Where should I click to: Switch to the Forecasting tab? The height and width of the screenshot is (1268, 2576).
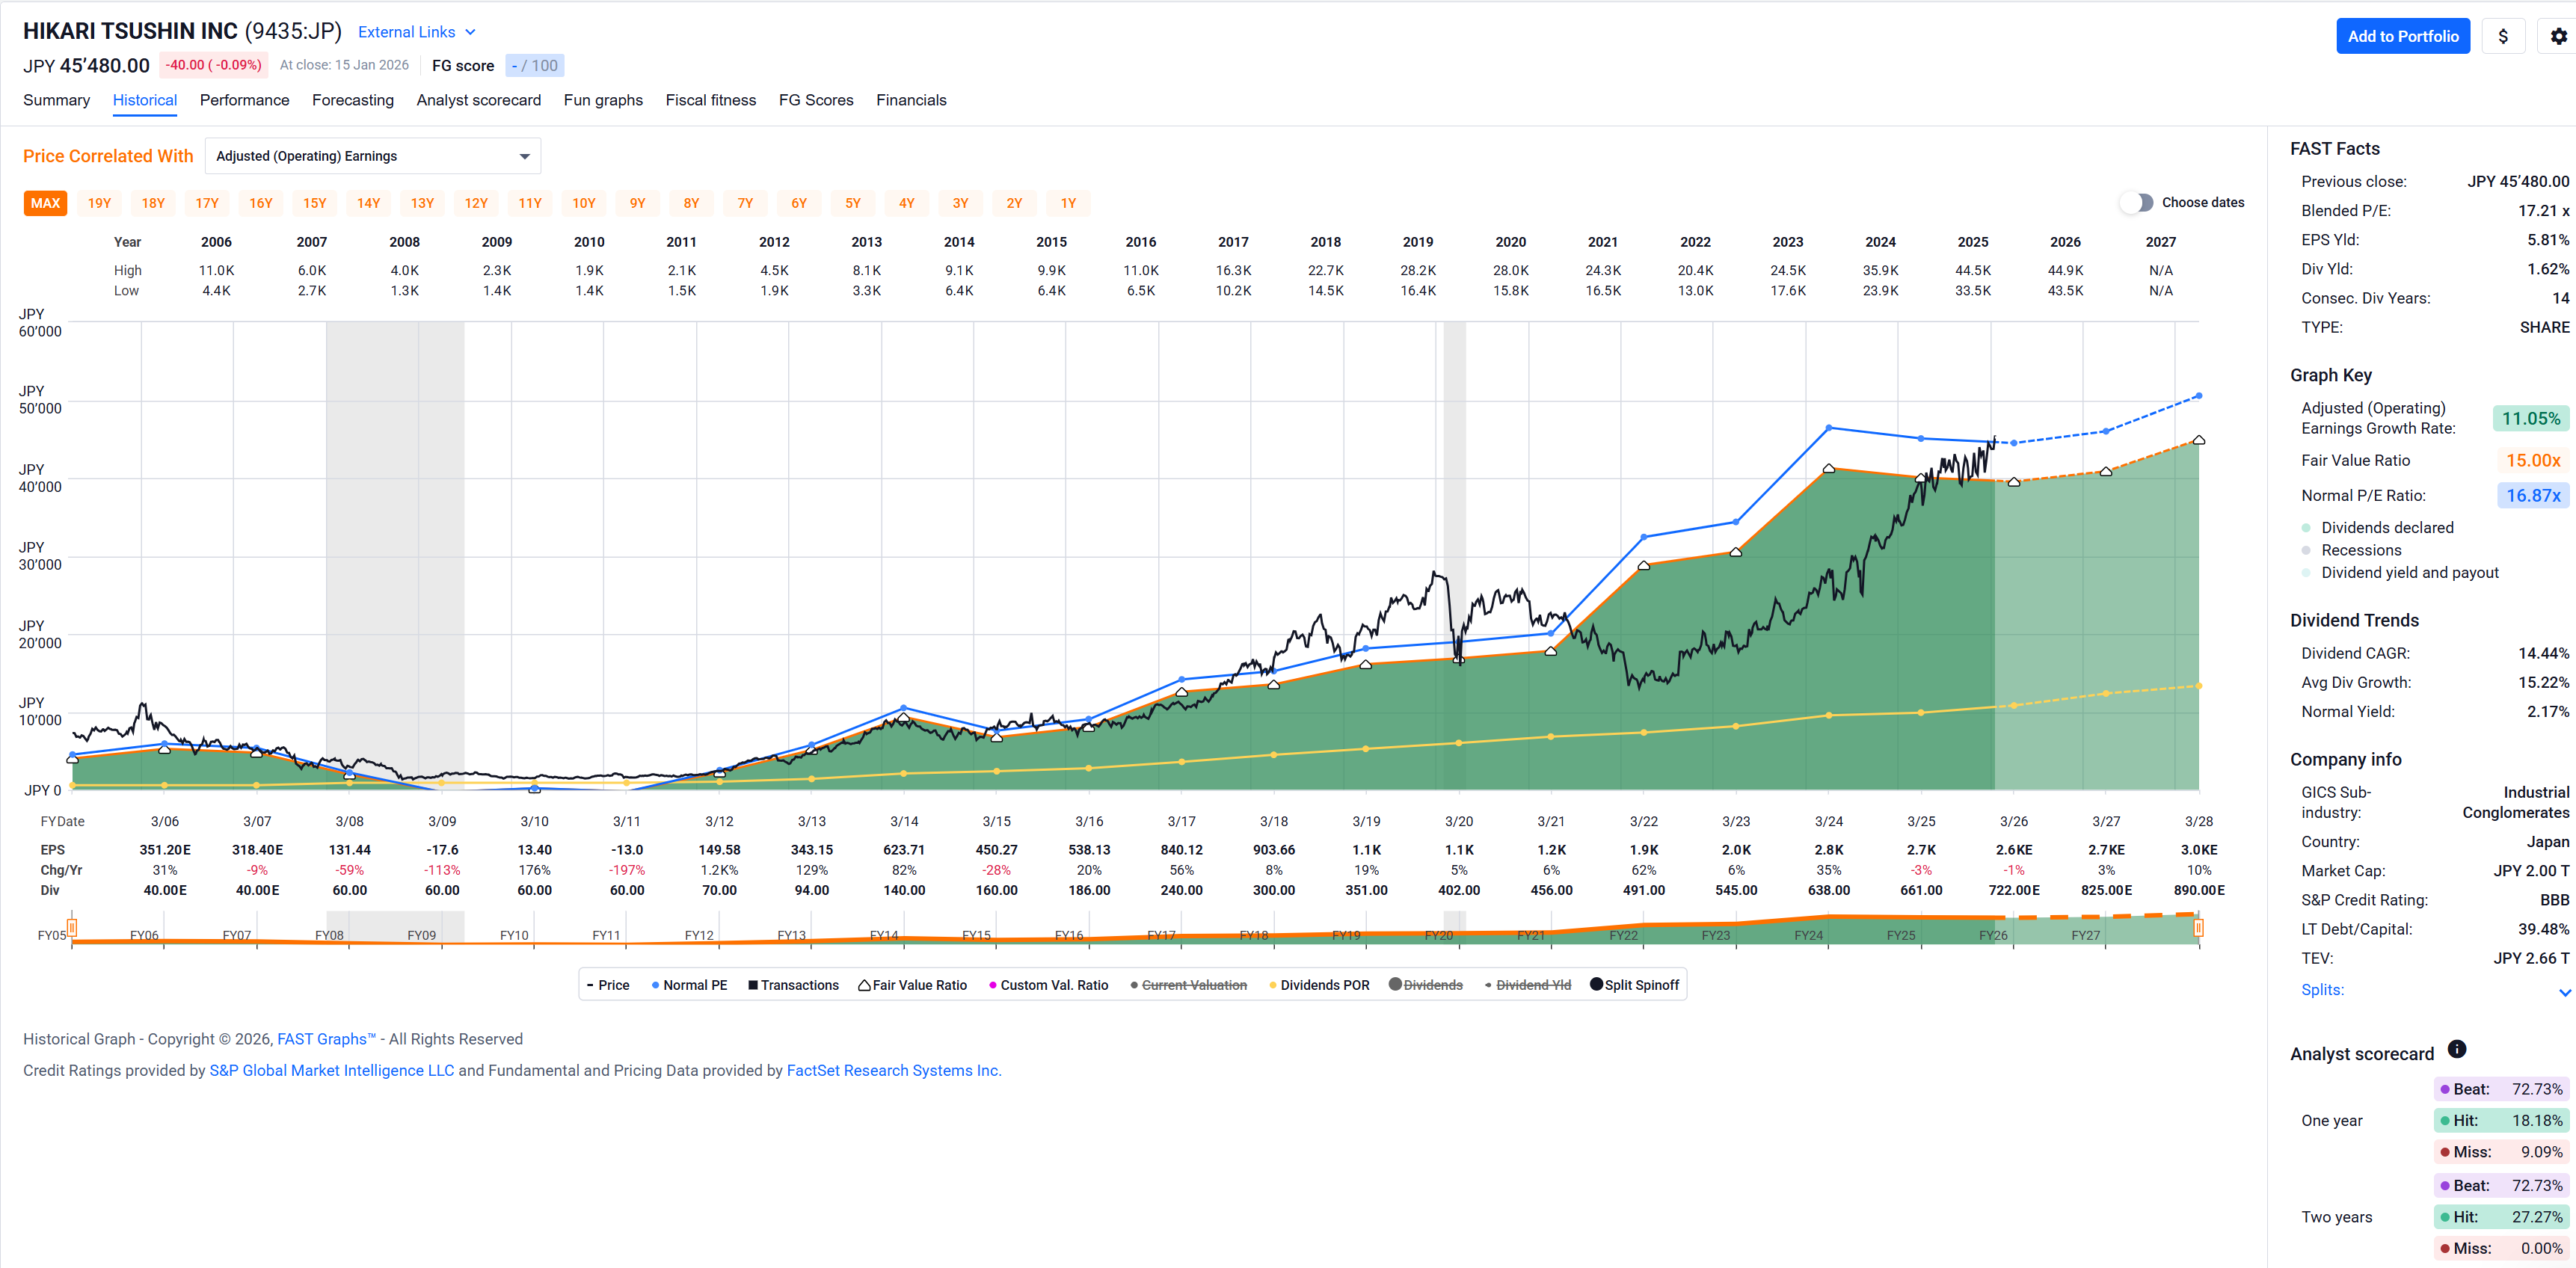tap(352, 100)
